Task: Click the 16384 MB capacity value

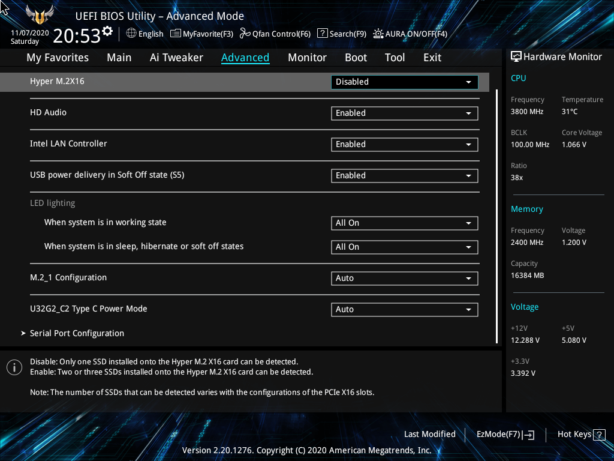Action: 527,276
